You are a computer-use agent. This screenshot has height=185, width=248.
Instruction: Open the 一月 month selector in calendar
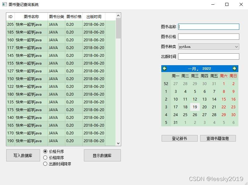(x=193, y=69)
